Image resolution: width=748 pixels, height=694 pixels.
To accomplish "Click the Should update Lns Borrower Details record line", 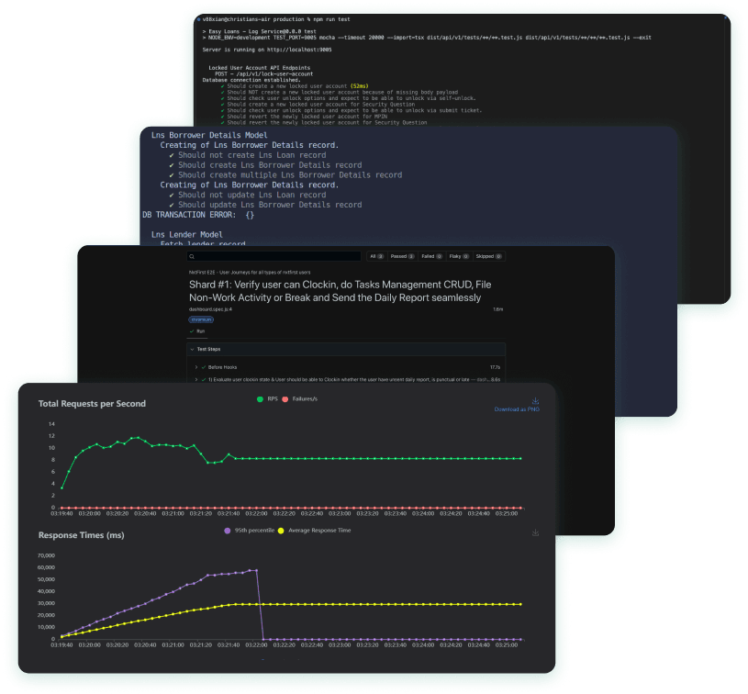I will point(265,205).
